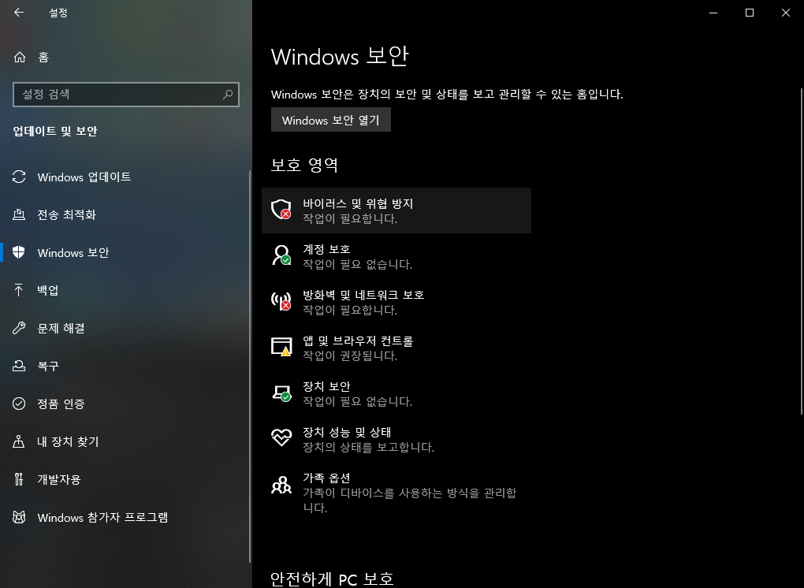Minimize the settings window
Screen dimensions: 804x588
pos(713,13)
